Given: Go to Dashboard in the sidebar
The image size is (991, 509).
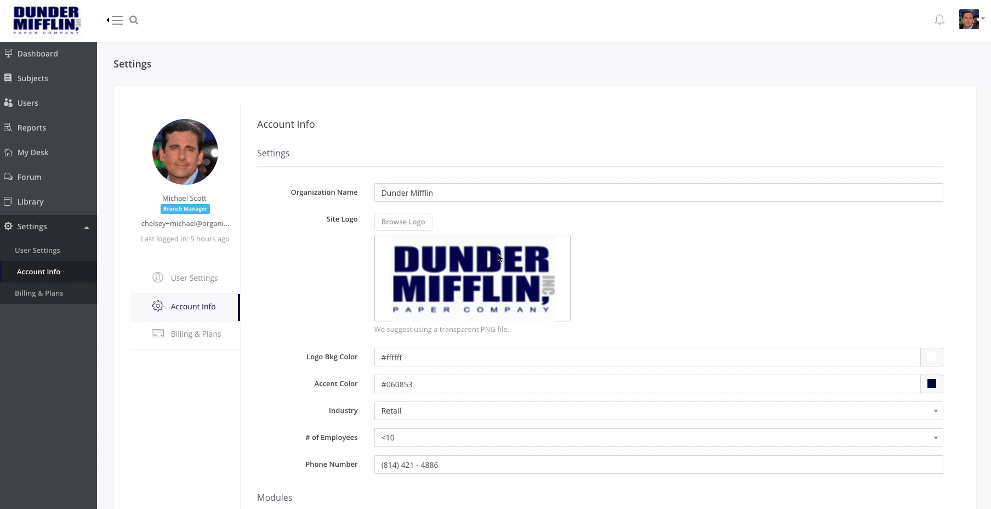Looking at the screenshot, I should 38,54.
